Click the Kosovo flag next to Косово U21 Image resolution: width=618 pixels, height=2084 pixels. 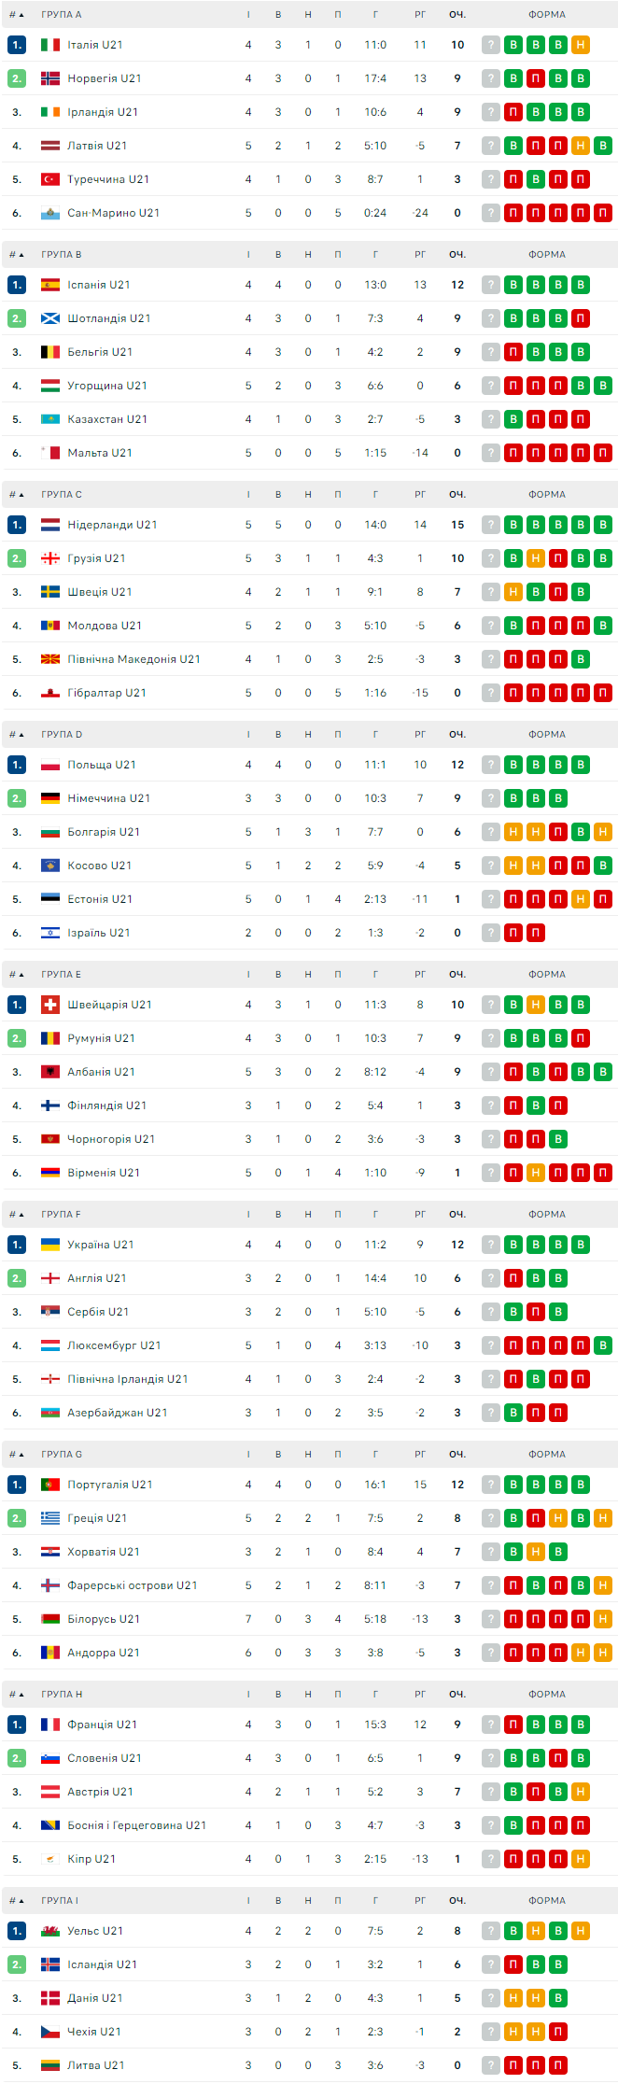[50, 866]
